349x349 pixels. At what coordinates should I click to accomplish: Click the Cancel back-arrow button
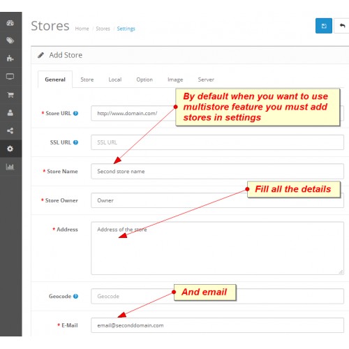341,26
